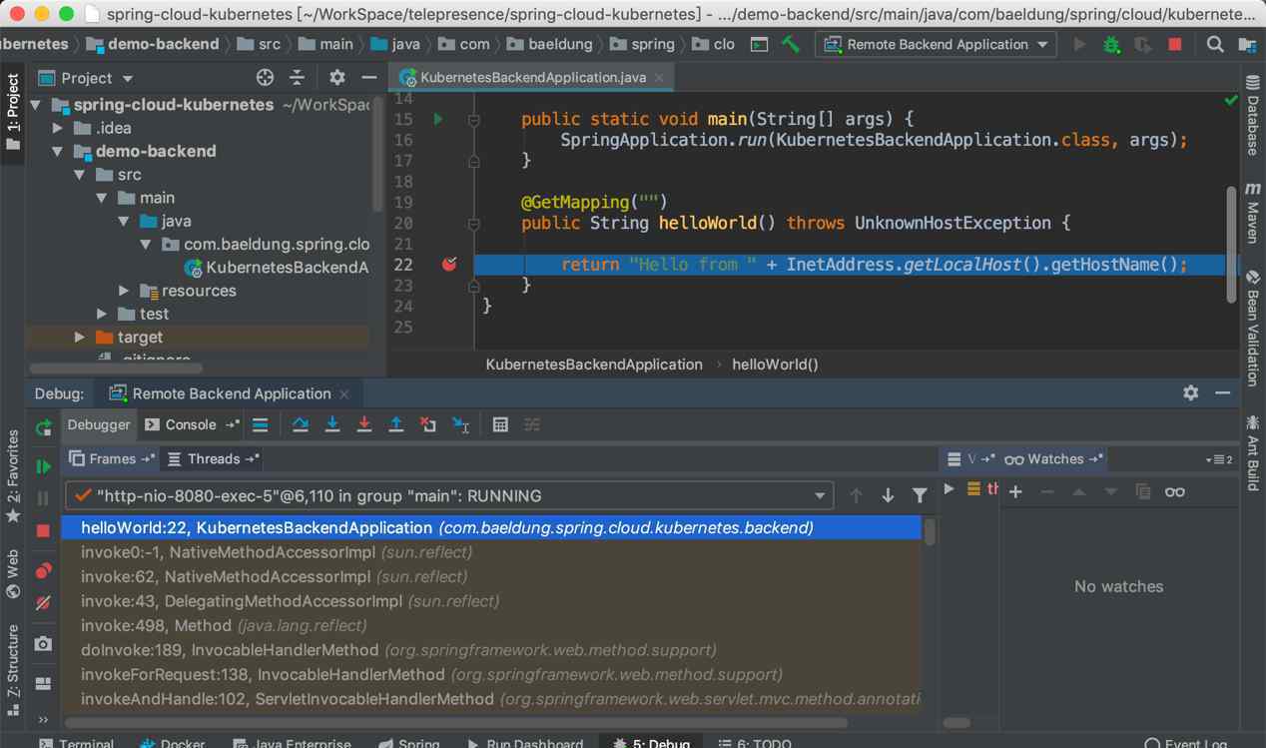Image resolution: width=1266 pixels, height=748 pixels.
Task: Toggle the Database tool window button
Action: point(1253,116)
